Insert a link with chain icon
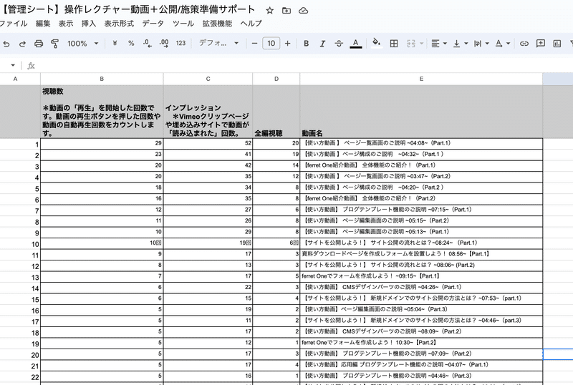Viewport: 573px width, 385px height. click(524, 44)
